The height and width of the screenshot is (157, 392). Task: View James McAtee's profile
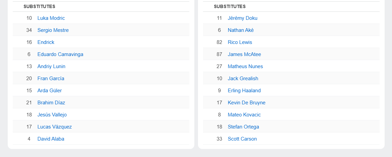(x=244, y=54)
